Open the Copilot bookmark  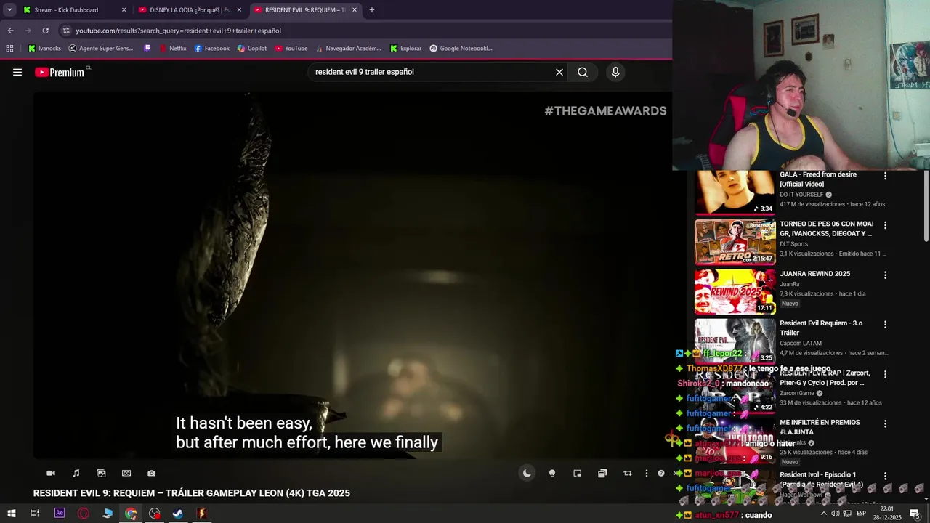252,49
